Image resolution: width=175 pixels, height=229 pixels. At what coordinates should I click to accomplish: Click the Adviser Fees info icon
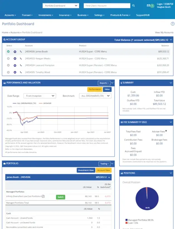(x=166, y=131)
